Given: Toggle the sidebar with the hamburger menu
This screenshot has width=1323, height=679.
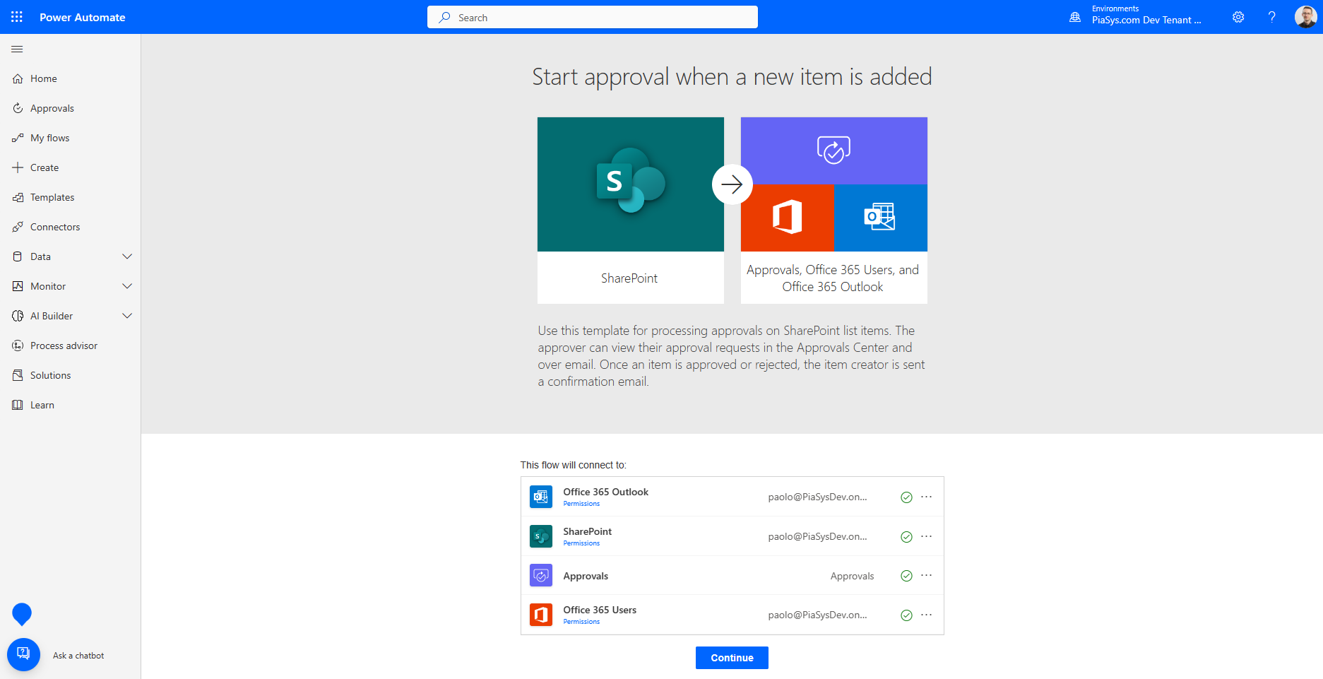Looking at the screenshot, I should click(x=17, y=49).
